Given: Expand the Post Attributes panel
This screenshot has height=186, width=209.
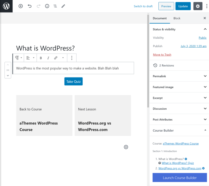Looking at the screenshot, I should (179, 119).
